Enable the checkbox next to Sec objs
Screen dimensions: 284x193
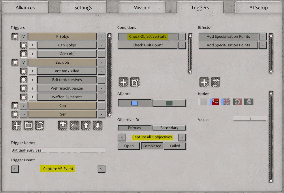coord(15,62)
